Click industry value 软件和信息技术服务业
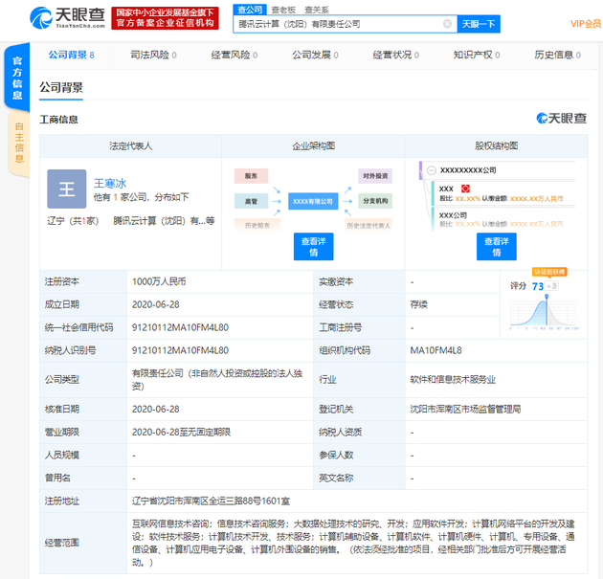The image size is (603, 579). pos(453,380)
